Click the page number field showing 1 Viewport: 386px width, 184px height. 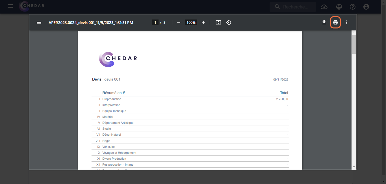pos(155,22)
